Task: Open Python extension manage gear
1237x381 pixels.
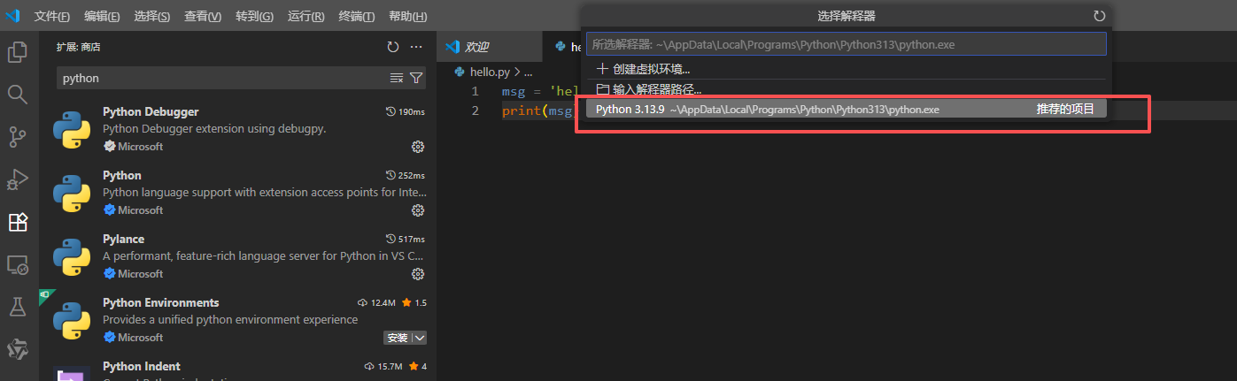Action: pos(418,210)
